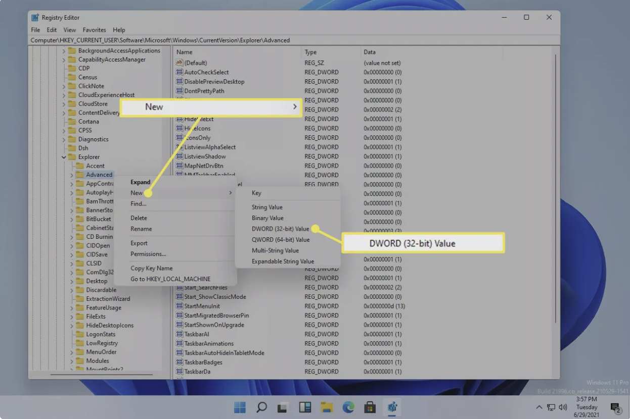Click the Cortana folder icon in tree
630x419 pixels.
pos(72,122)
